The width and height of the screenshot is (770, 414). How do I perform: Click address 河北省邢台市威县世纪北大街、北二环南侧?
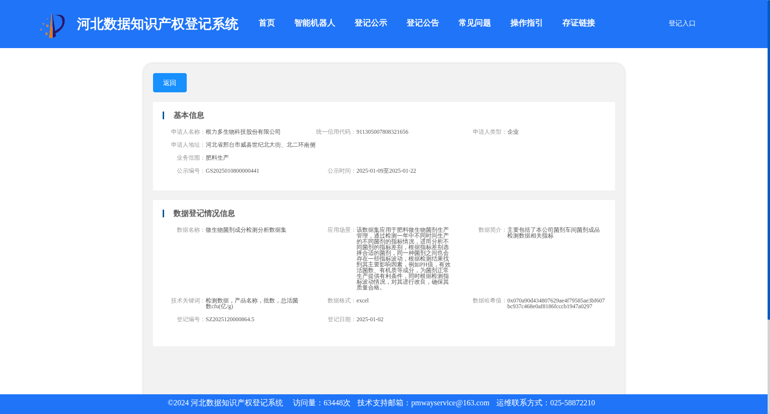tap(260, 145)
